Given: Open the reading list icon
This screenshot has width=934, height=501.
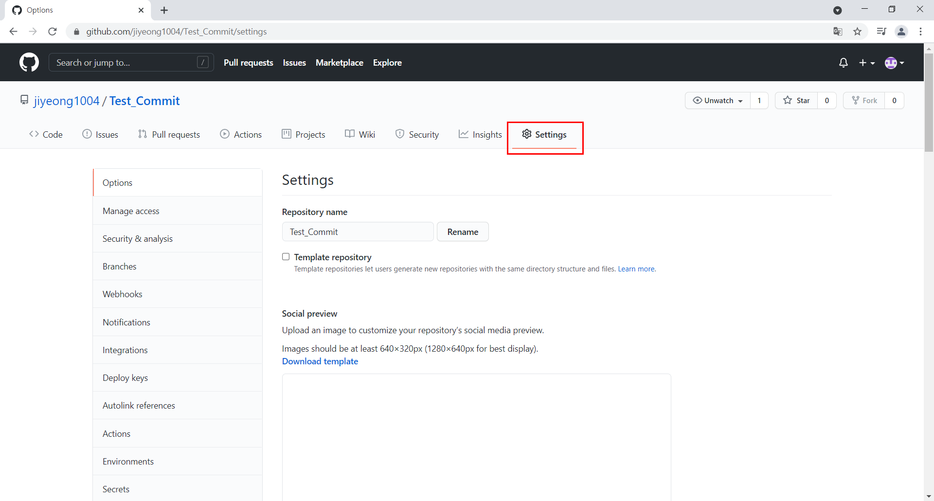Looking at the screenshot, I should [881, 32].
